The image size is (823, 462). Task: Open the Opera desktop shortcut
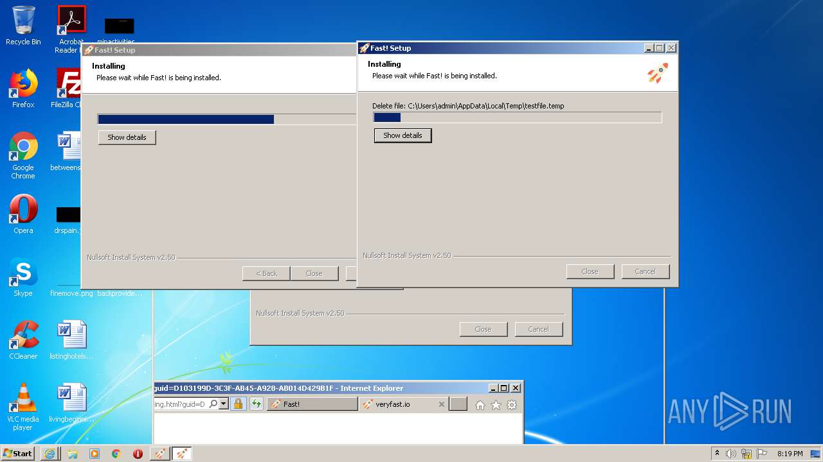[x=23, y=214]
